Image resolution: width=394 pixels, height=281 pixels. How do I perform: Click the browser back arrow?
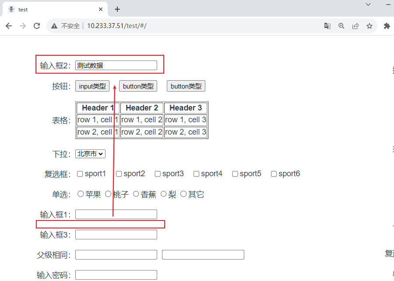[x=9, y=26]
